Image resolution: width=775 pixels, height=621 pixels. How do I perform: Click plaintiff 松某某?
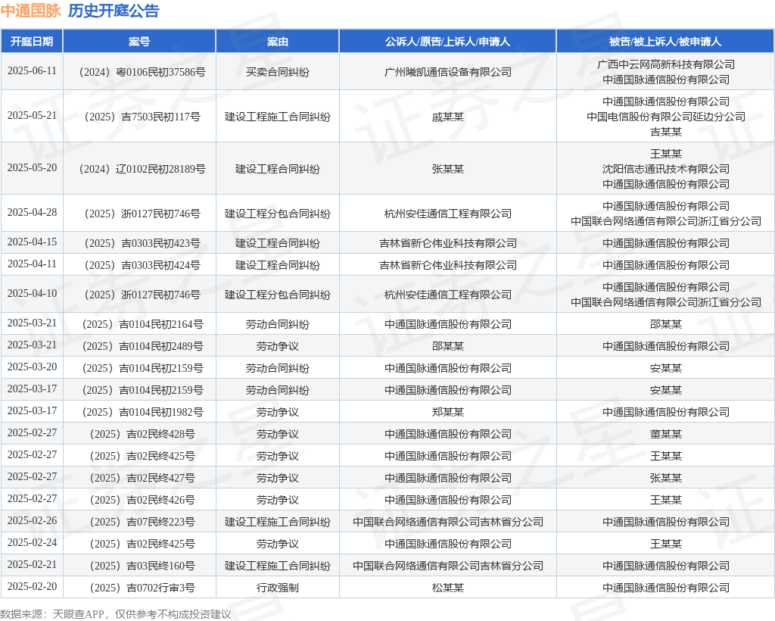coord(448,588)
